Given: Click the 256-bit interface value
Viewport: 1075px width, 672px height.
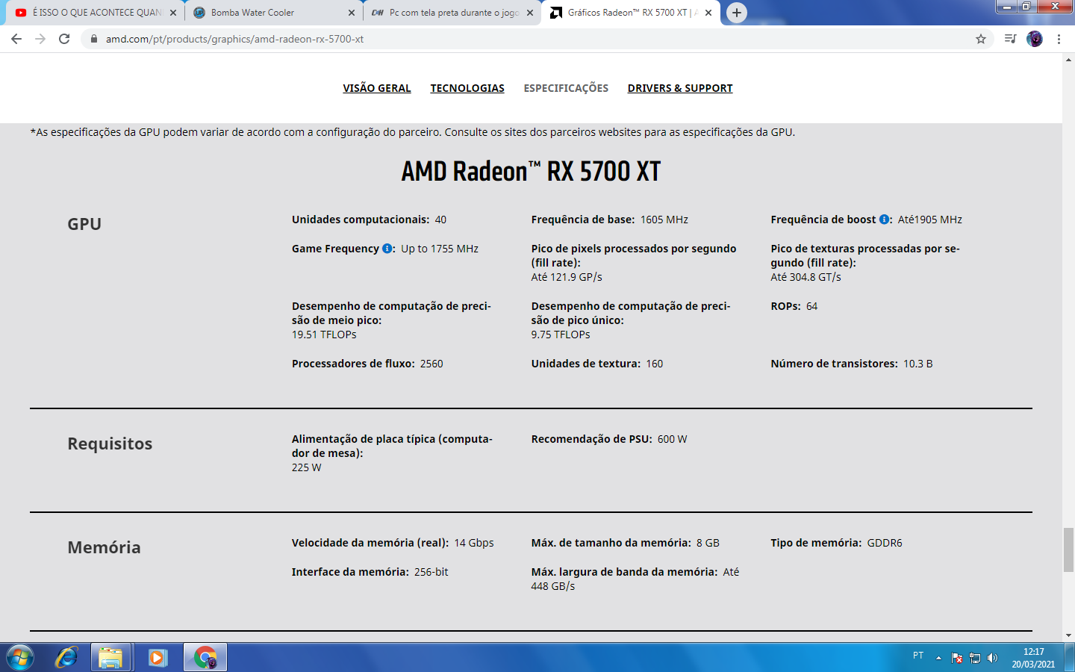Looking at the screenshot, I should pyautogui.click(x=431, y=572).
